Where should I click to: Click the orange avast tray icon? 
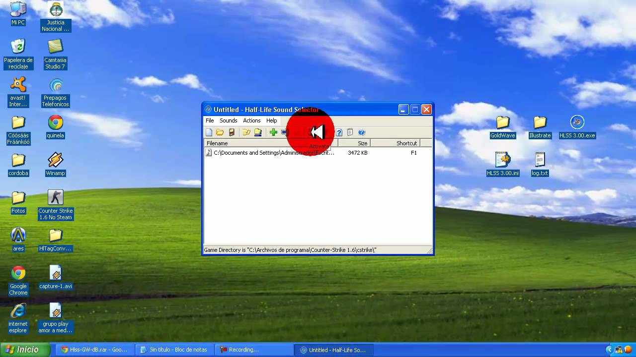point(628,350)
